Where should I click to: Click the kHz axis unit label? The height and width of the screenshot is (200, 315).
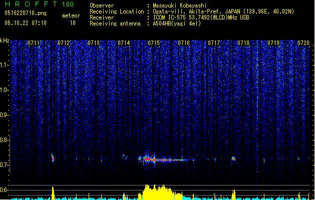tap(5, 40)
